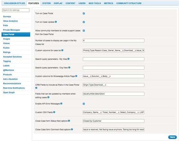Toggle allow members to create support cases checkbox
179x141 pixels.
click(84, 31)
